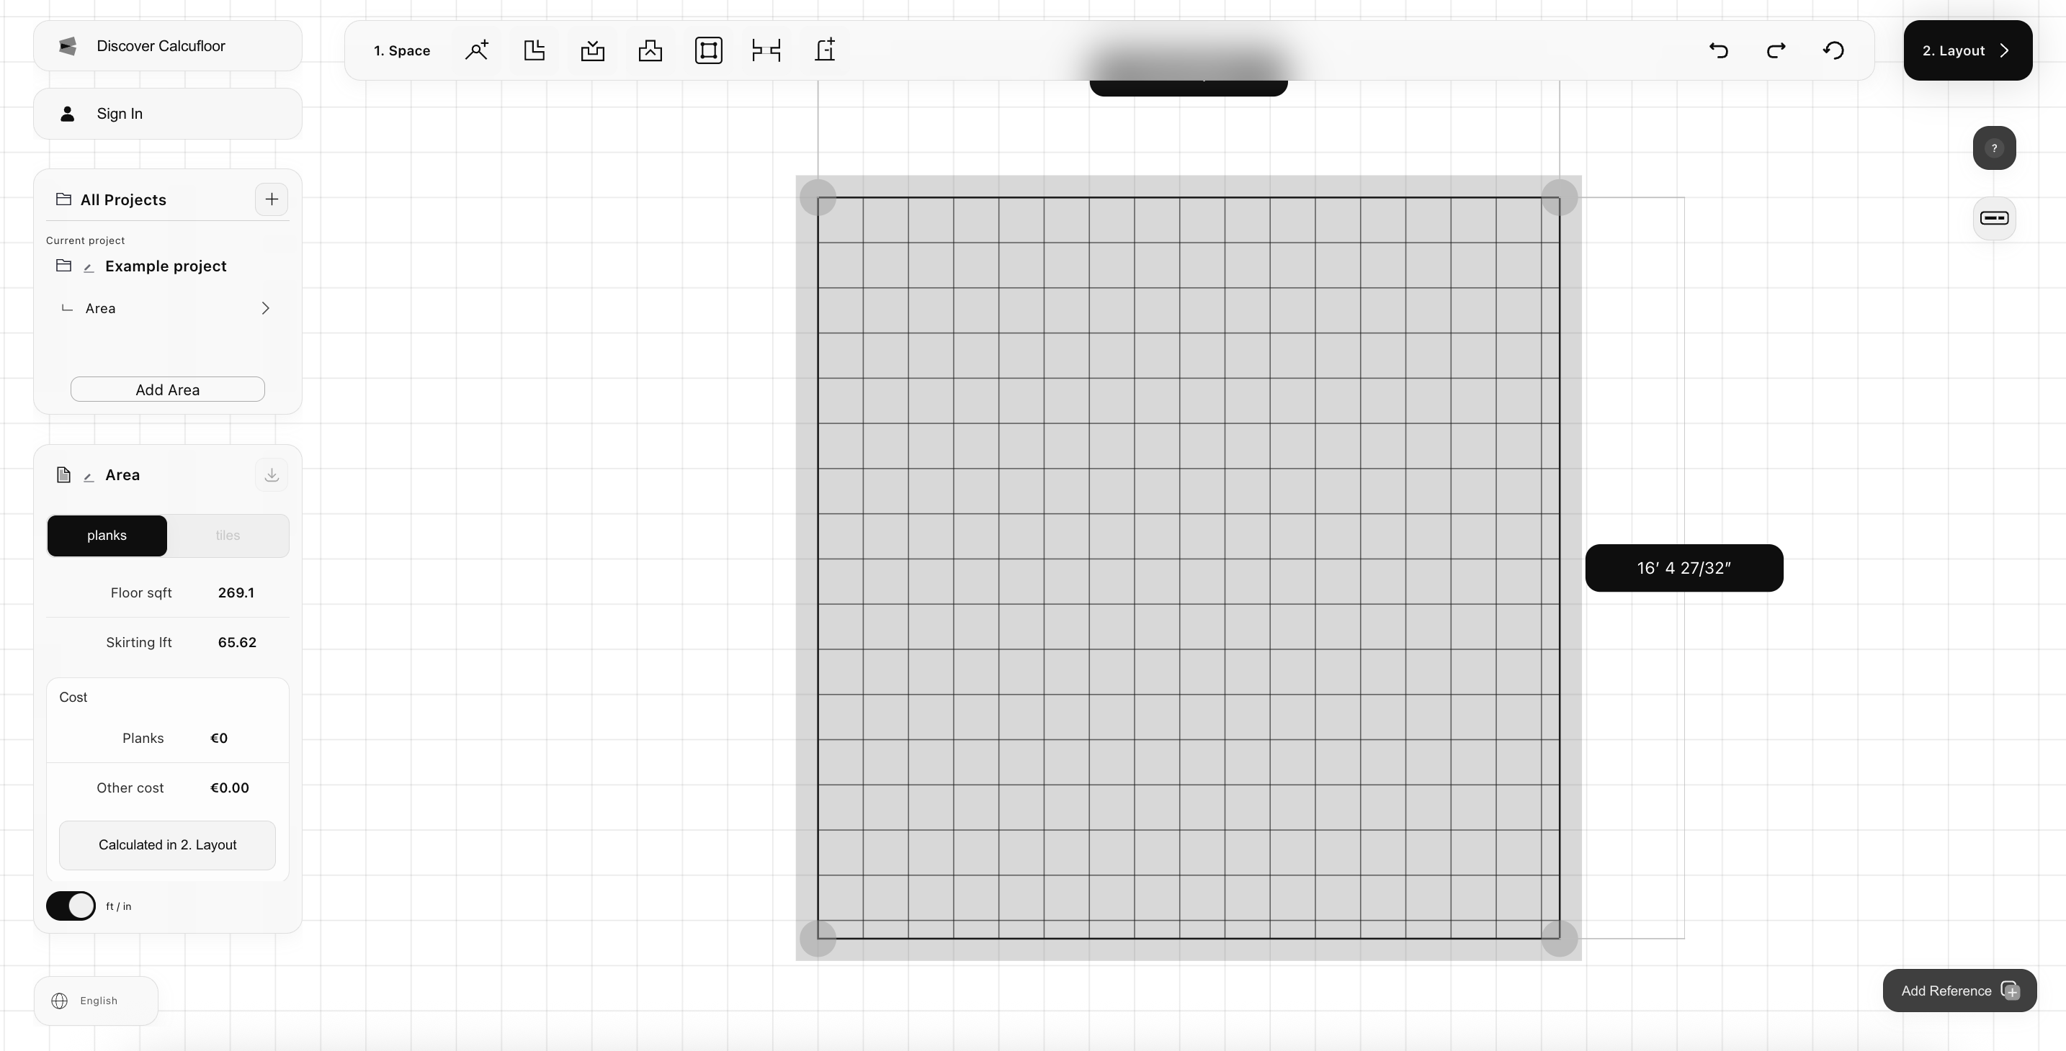Reset the drawing with the reset icon

(1833, 50)
